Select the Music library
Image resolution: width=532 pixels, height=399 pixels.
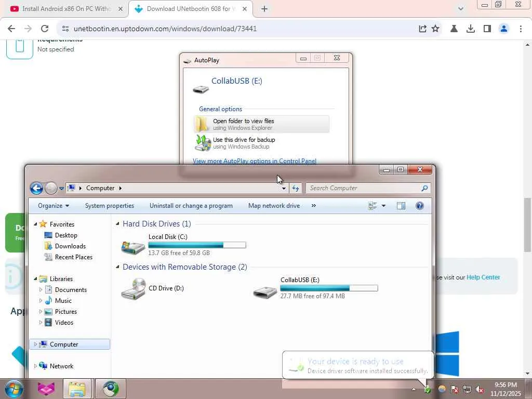coord(63,301)
